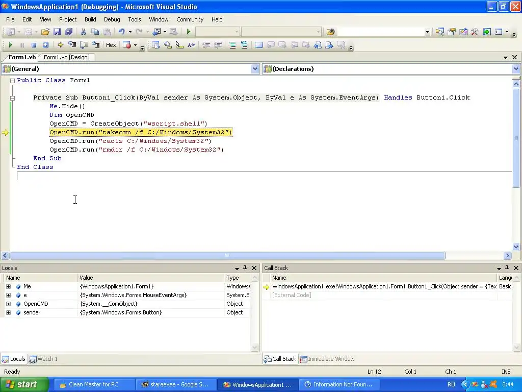Click the Copy icon in the toolbar
This screenshot has width=522, height=392.
pos(95,32)
